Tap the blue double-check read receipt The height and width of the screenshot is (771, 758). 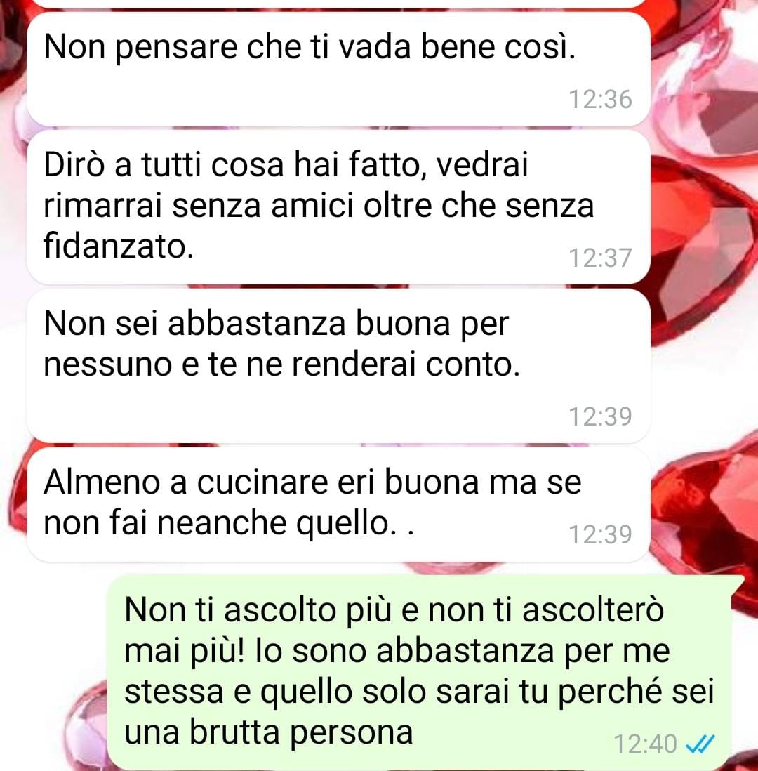[700, 744]
